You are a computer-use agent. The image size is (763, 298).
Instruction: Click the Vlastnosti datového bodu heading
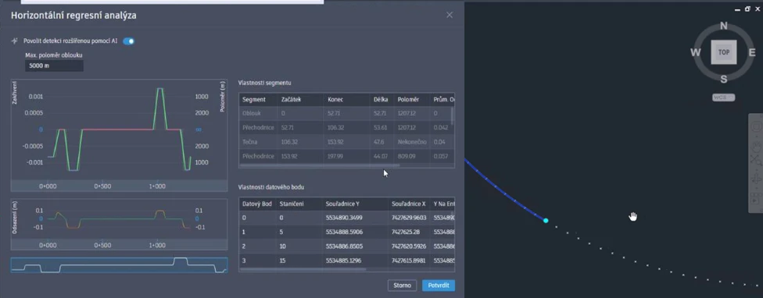tap(271, 187)
